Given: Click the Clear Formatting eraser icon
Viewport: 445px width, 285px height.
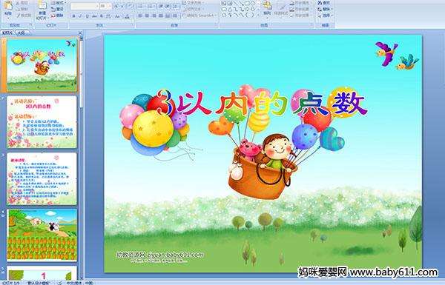Looking at the screenshot, I should click(x=131, y=6).
